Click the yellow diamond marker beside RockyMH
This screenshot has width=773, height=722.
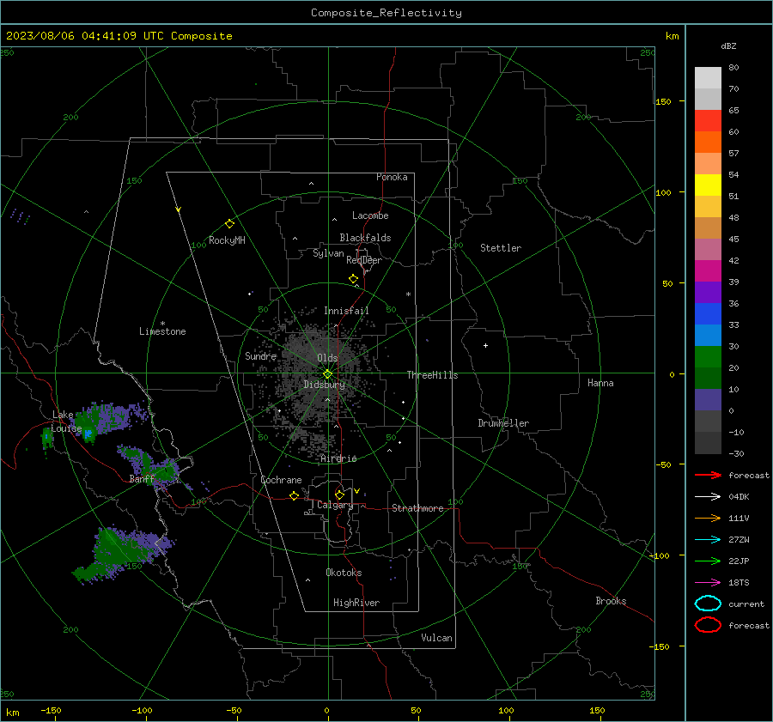229,224
